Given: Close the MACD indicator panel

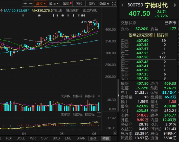Looking at the screenshot, I should 99,114.
